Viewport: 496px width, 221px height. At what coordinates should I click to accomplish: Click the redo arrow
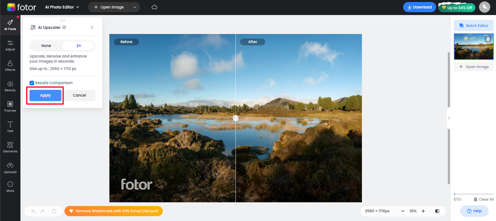tap(43, 211)
